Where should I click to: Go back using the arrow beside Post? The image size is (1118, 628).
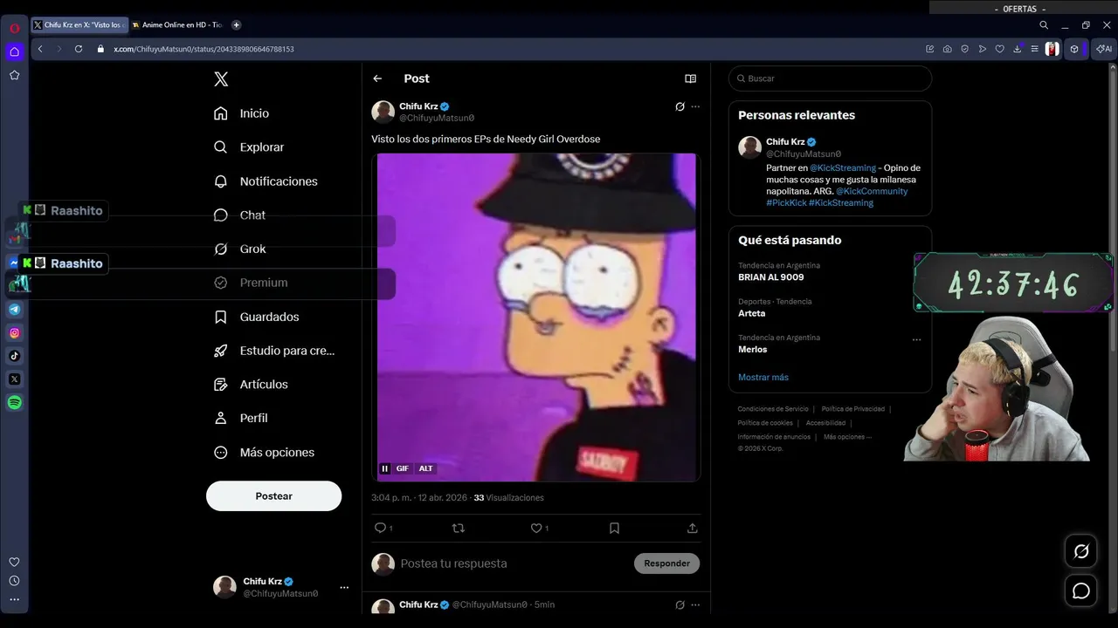[377, 78]
